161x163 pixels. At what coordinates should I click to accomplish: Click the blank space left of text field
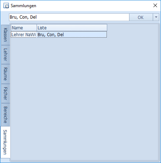pos(5,17)
